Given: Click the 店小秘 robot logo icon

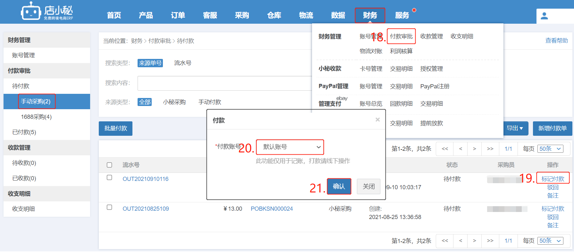Looking at the screenshot, I should click(x=31, y=12).
